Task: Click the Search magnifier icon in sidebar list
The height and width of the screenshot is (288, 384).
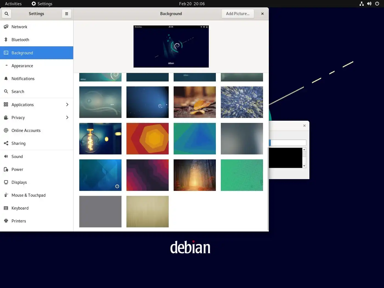Action: coord(6,92)
